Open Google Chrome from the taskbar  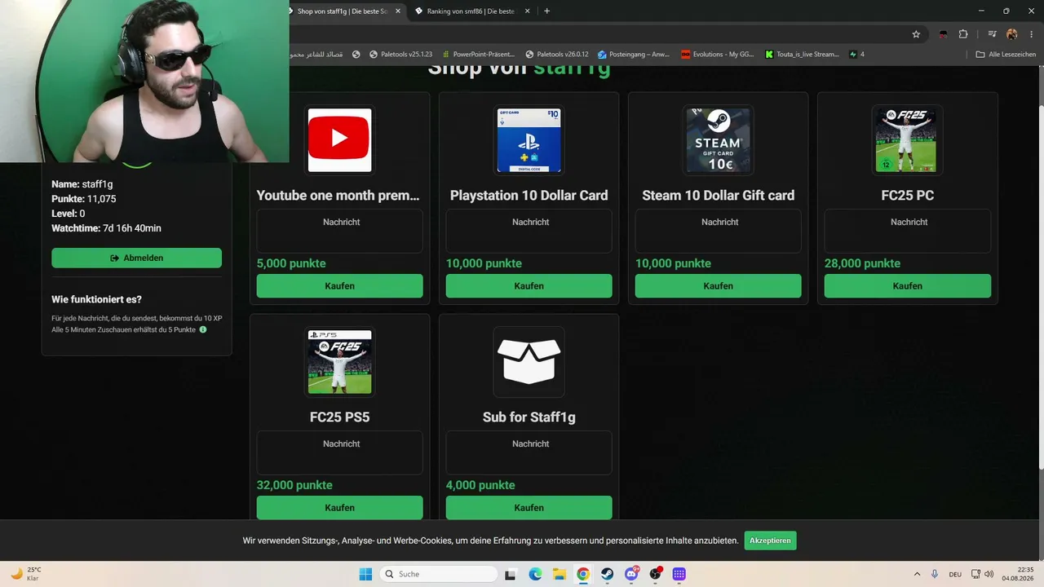point(583,574)
